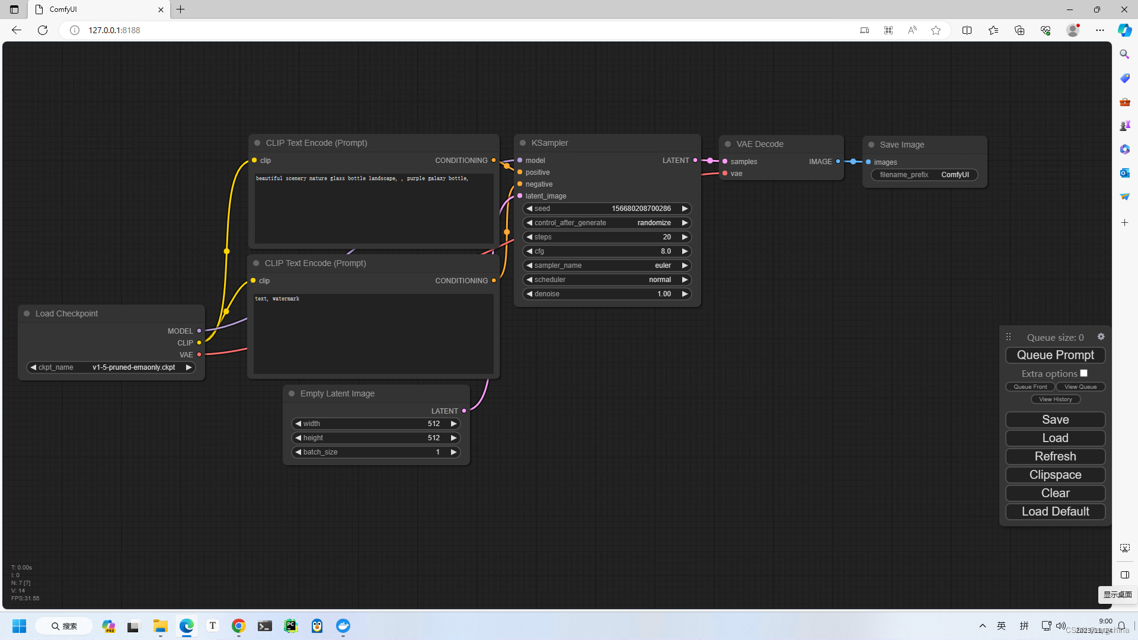
Task: Choose checkpoint in ckpt_name selector
Action: pos(111,367)
